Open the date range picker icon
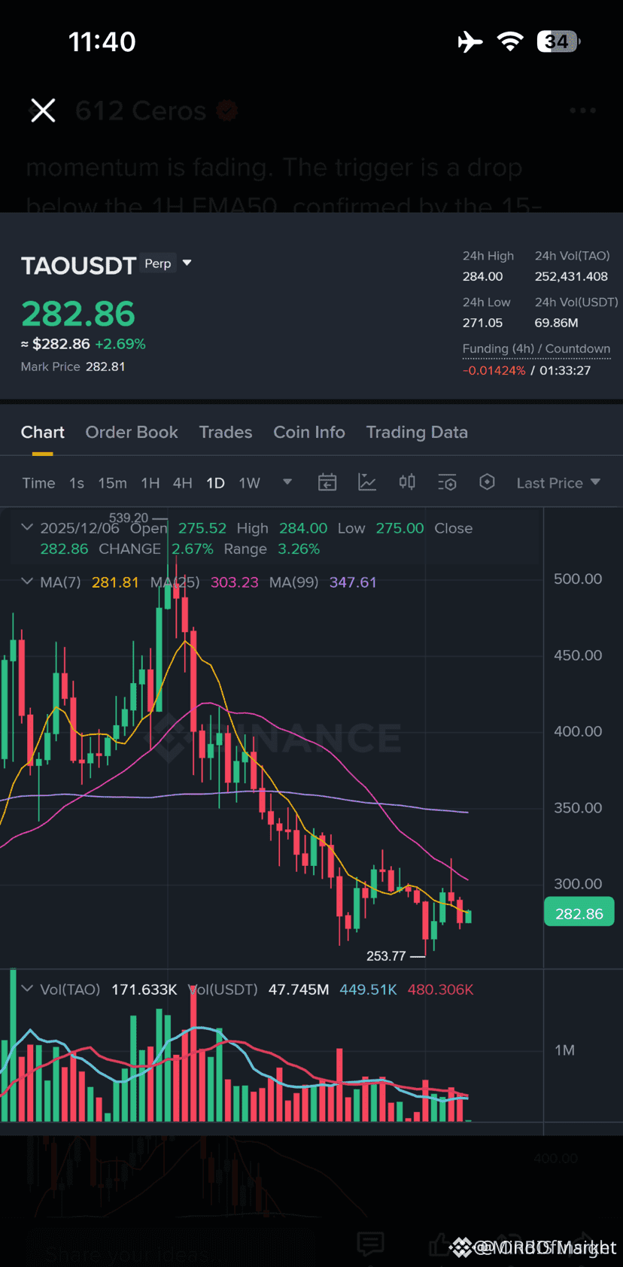Viewport: 623px width, 1267px height. point(327,482)
